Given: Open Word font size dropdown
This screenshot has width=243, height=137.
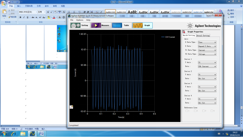Looking at the screenshot, I should pyautogui.click(x=45, y=12).
